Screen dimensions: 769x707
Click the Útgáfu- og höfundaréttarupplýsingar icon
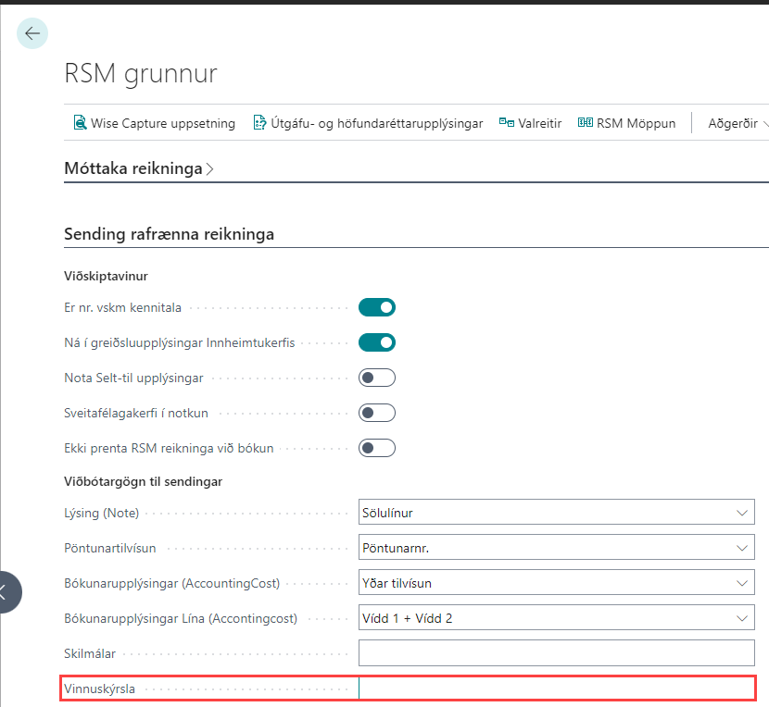pyautogui.click(x=260, y=123)
